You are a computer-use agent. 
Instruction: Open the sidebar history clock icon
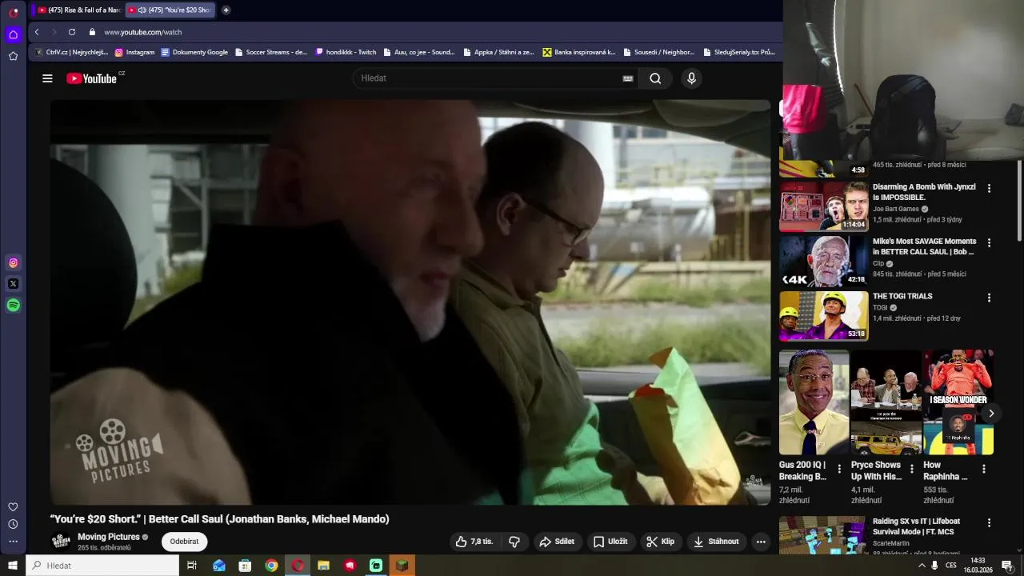(13, 525)
